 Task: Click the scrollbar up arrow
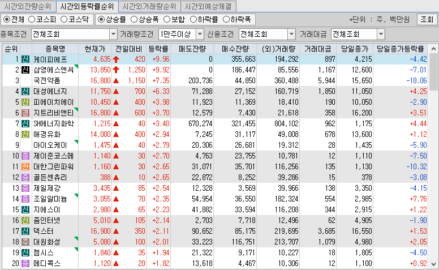pos(433,49)
